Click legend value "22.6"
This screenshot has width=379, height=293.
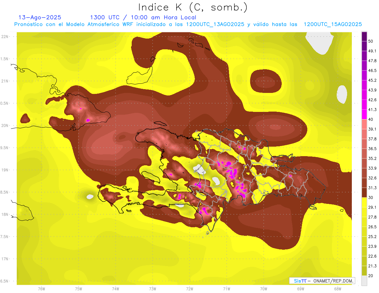372,256
